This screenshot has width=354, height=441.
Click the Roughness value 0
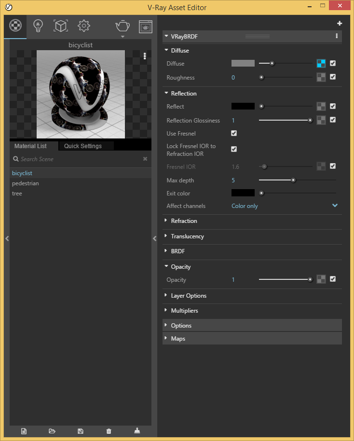pos(233,78)
